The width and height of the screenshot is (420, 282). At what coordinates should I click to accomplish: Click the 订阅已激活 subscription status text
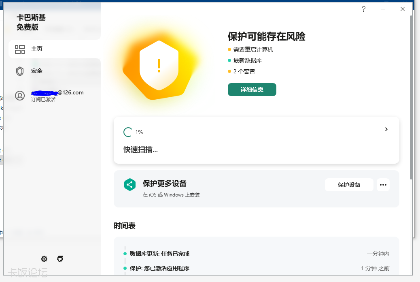(x=43, y=100)
